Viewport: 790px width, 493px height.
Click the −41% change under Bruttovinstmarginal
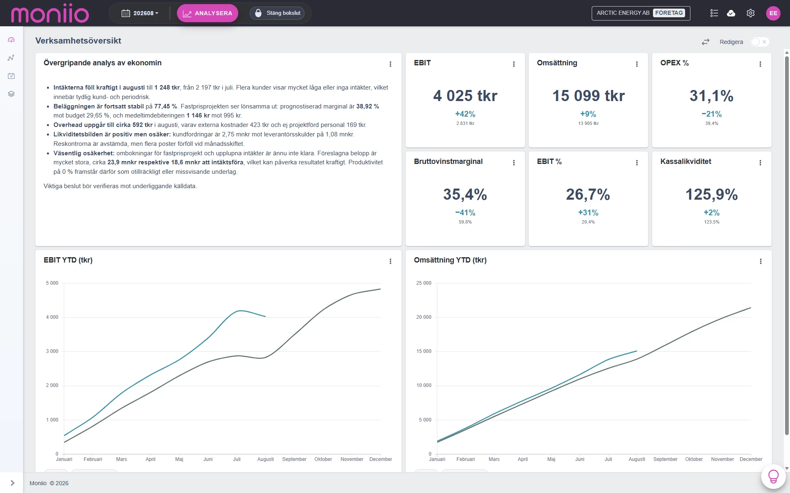pos(465,213)
